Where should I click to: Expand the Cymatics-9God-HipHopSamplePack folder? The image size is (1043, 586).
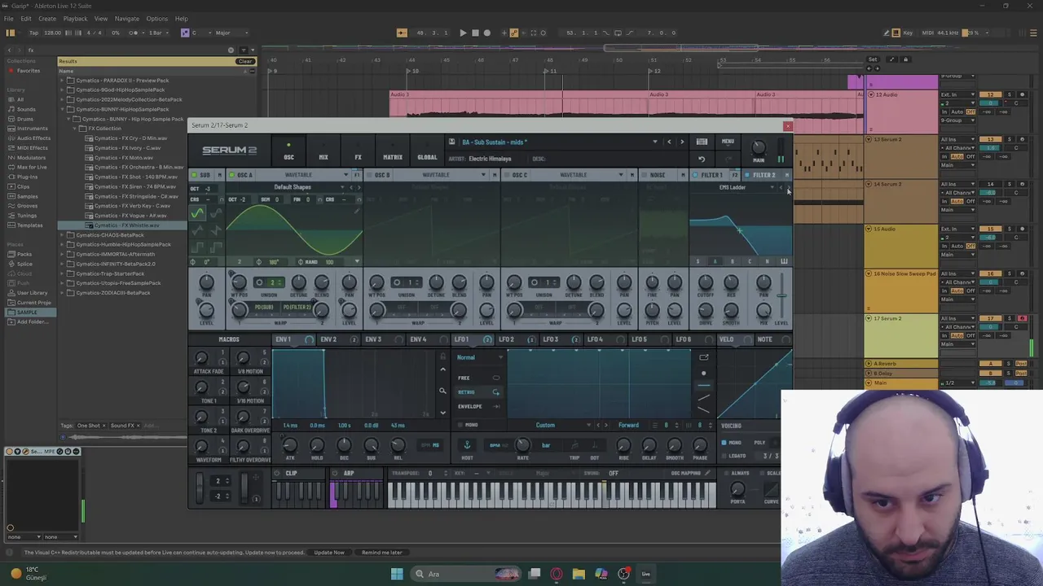click(63, 90)
